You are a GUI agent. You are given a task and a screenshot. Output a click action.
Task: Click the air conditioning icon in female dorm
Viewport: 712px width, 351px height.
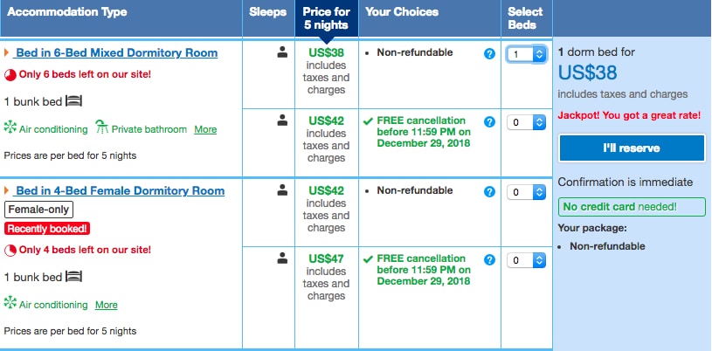tap(10, 304)
